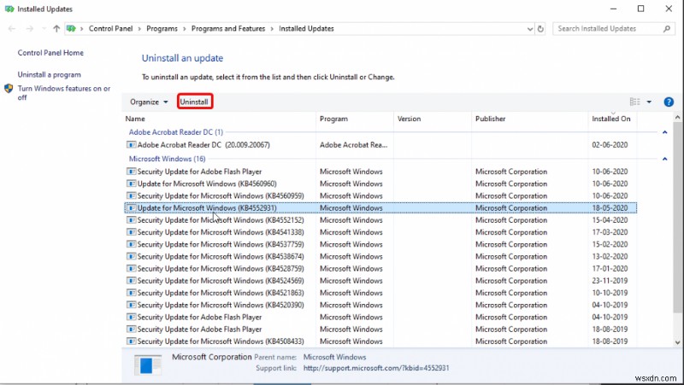The height and width of the screenshot is (385, 684).
Task: Sort by the Name column header
Action: (220, 119)
